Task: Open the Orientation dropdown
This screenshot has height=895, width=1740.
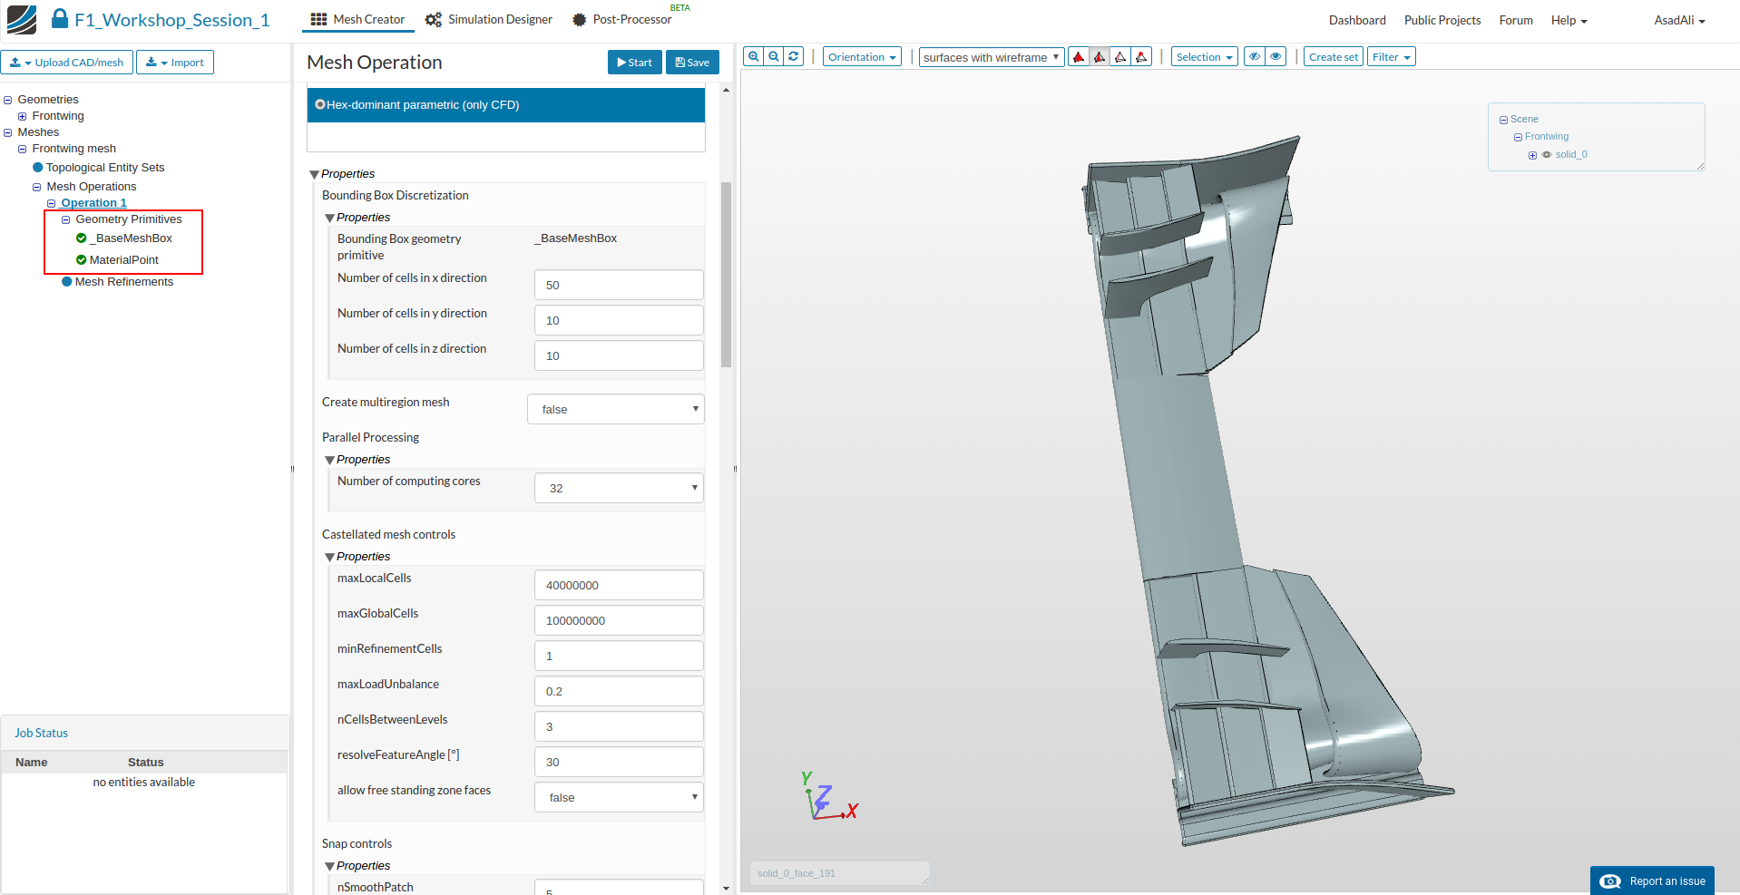Action: coord(862,57)
